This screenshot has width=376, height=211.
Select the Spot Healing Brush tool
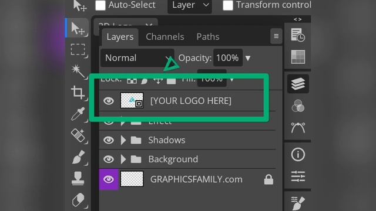(x=78, y=135)
